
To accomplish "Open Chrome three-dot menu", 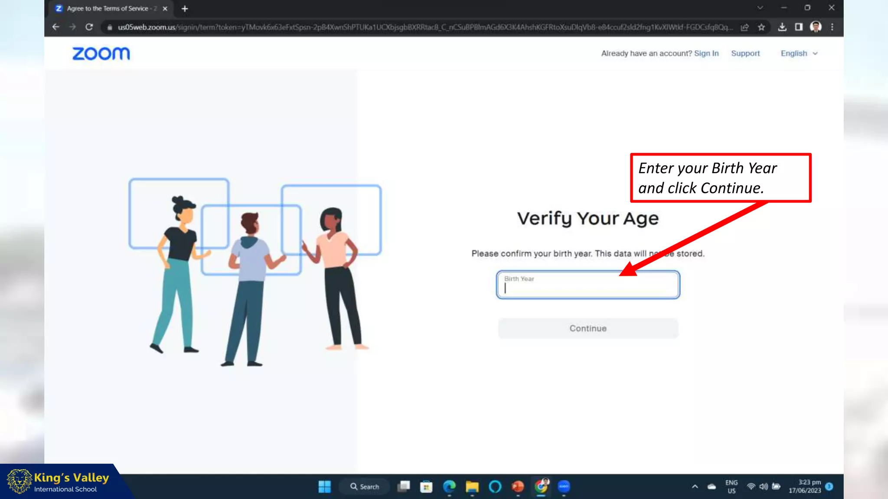I will pyautogui.click(x=832, y=27).
